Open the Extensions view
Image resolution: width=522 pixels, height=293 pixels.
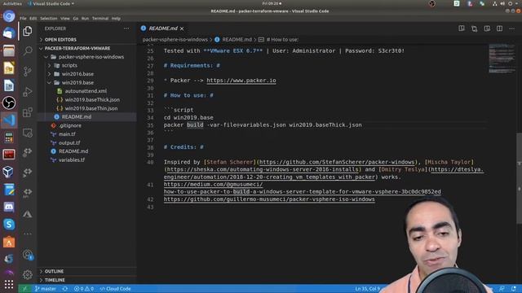tap(28, 112)
